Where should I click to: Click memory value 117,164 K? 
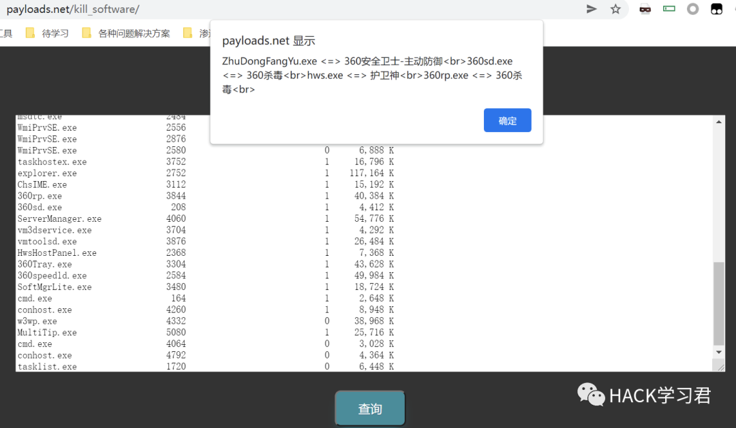coord(371,173)
